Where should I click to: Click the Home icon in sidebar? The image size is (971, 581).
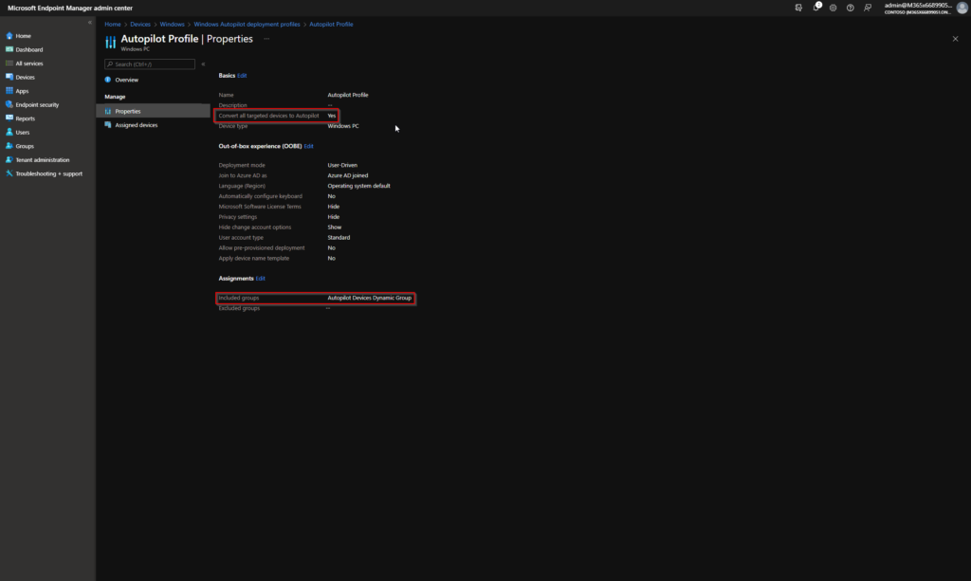pos(9,36)
